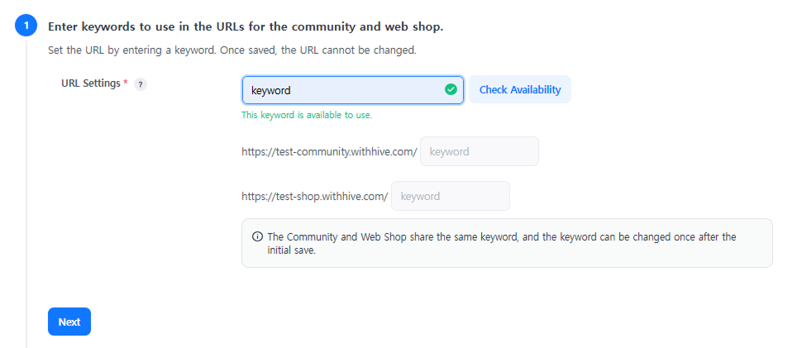The width and height of the screenshot is (802, 348).
Task: Click the word 'keyword' typed in the field
Action: [x=271, y=90]
